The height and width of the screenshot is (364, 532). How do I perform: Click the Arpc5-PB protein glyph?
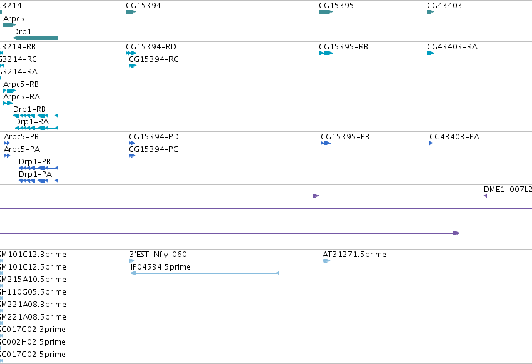click(x=7, y=143)
